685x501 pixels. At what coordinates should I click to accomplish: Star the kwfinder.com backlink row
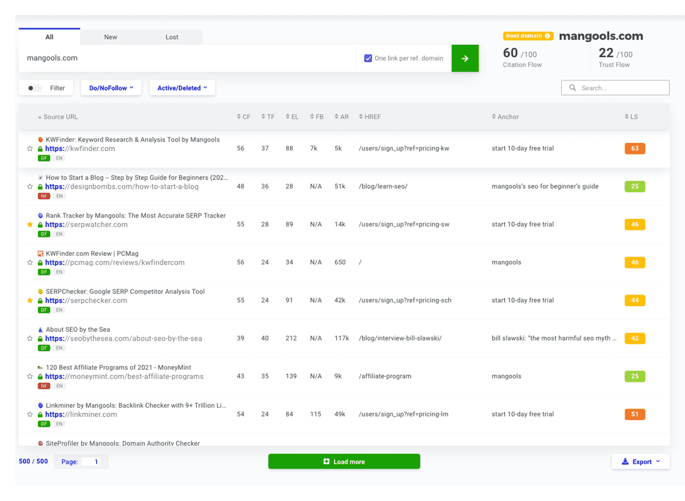30,149
